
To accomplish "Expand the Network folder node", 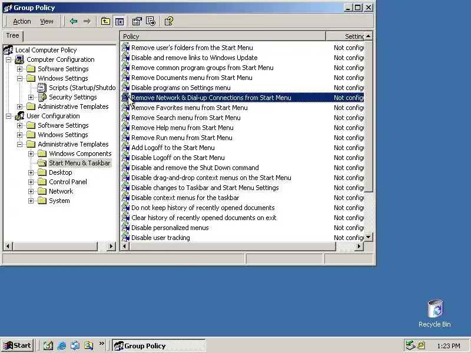I will [31, 191].
